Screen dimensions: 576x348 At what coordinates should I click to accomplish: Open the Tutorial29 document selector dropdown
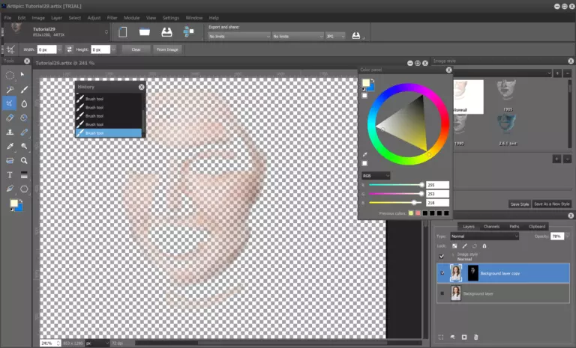(106, 32)
